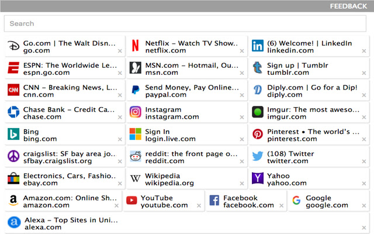Close the msn.com tile
The width and height of the screenshot is (374, 234).
coord(242,73)
